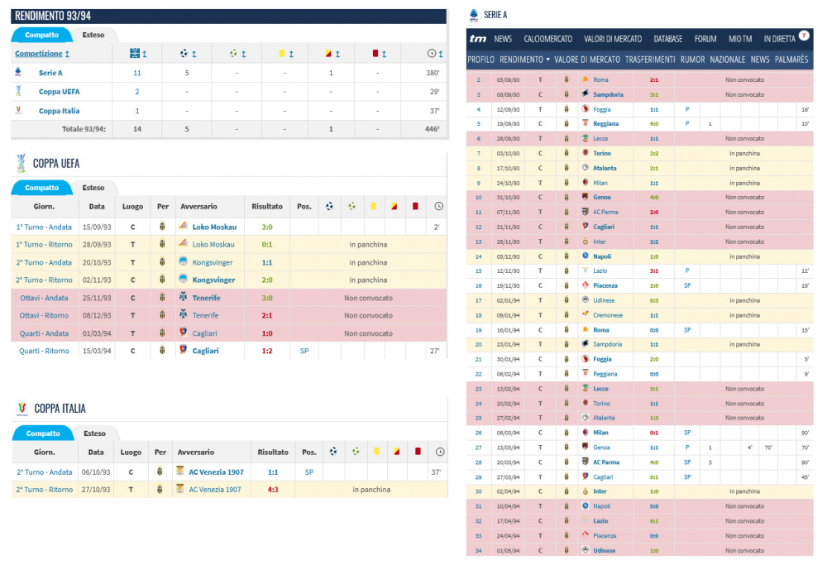Click the assists icon in Coppa Italia table header

pyautogui.click(x=356, y=452)
